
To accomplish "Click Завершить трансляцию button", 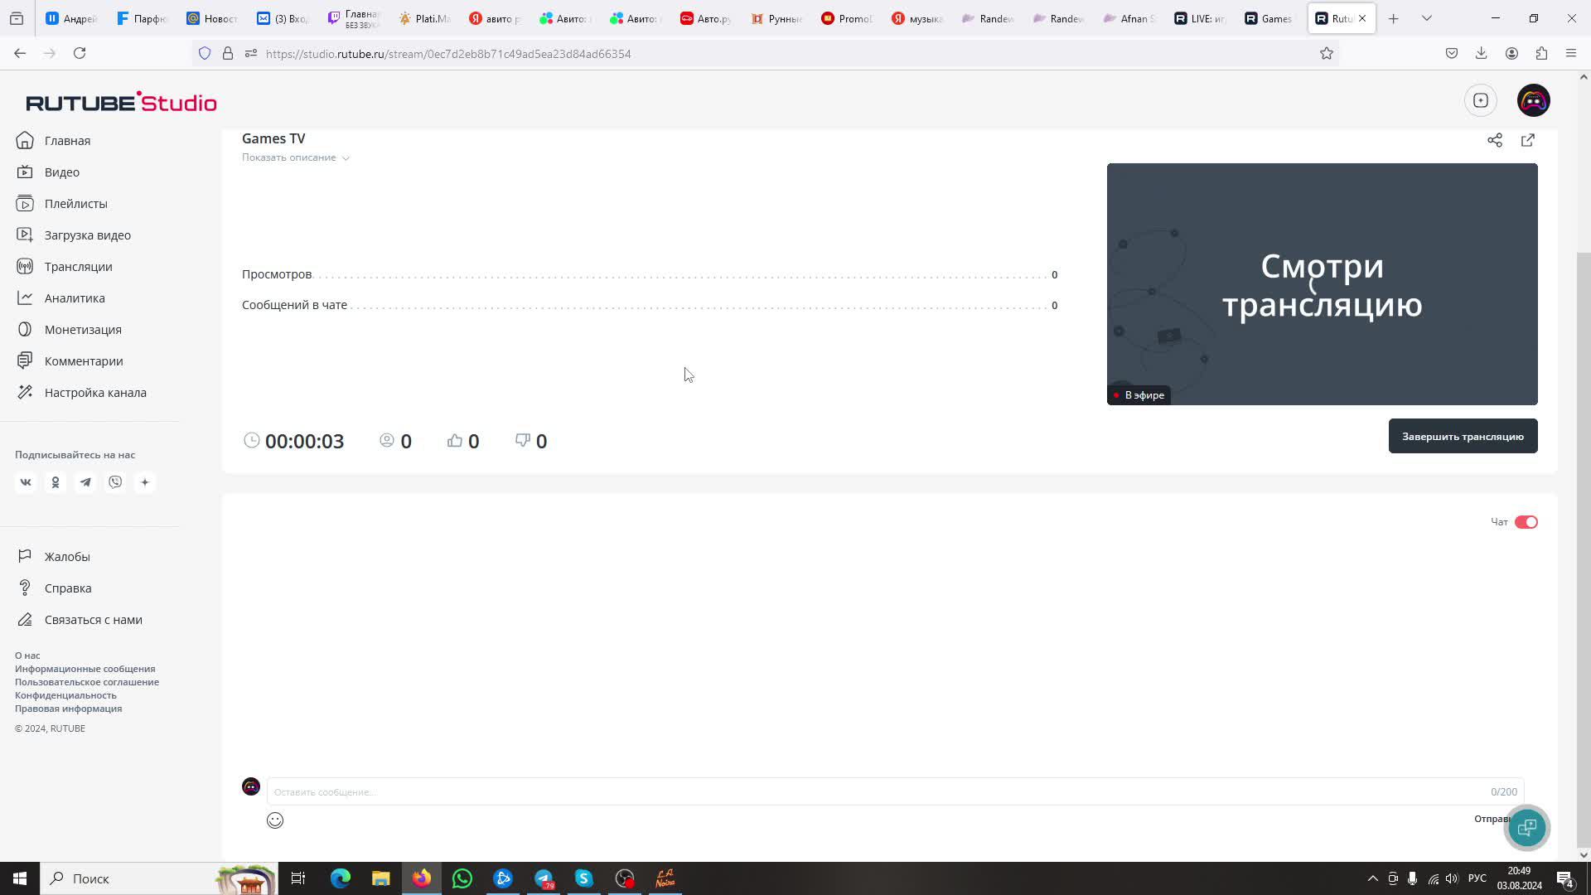I will pyautogui.click(x=1463, y=437).
